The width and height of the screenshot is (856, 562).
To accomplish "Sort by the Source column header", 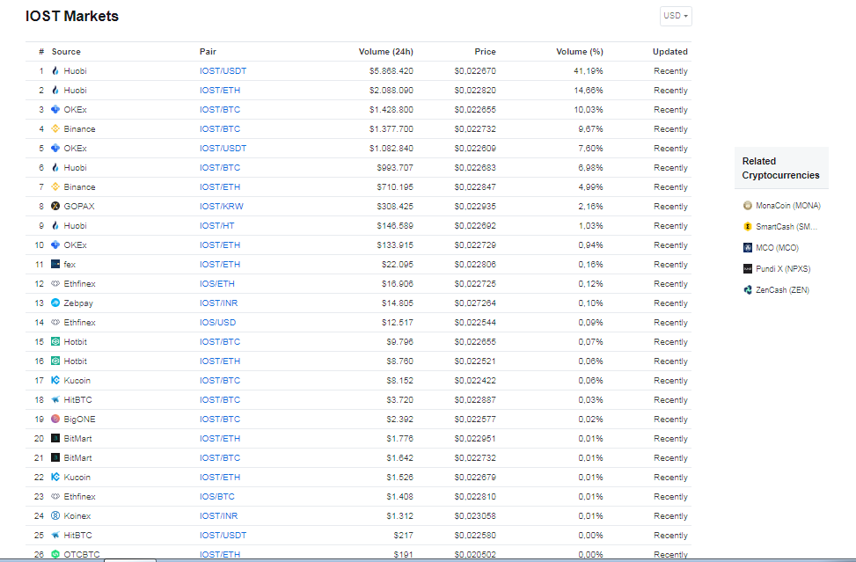I will tap(66, 52).
